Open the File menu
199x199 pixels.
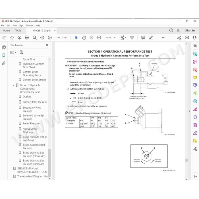pyautogui.click(x=3, y=26)
